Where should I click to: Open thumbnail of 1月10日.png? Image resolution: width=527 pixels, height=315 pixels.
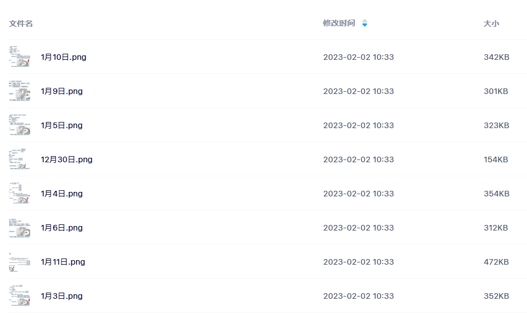coord(20,57)
